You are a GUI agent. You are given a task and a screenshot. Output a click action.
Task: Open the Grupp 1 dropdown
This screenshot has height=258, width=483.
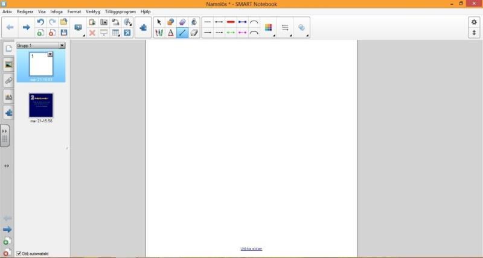62,45
